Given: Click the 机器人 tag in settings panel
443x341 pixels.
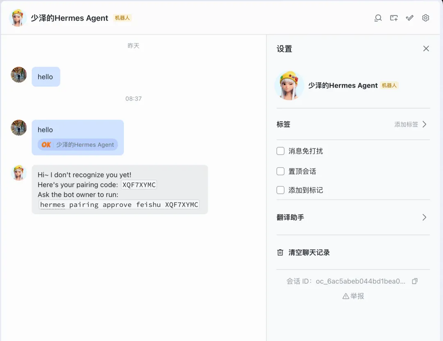Looking at the screenshot, I should click(x=389, y=85).
